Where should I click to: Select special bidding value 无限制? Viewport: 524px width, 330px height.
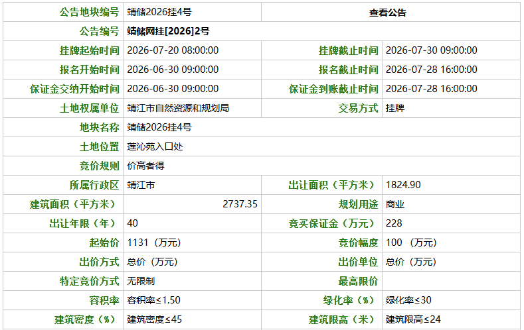141,282
